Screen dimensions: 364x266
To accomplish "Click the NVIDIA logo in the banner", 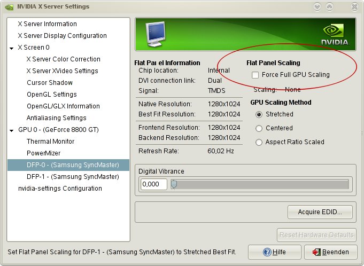I will point(335,34).
